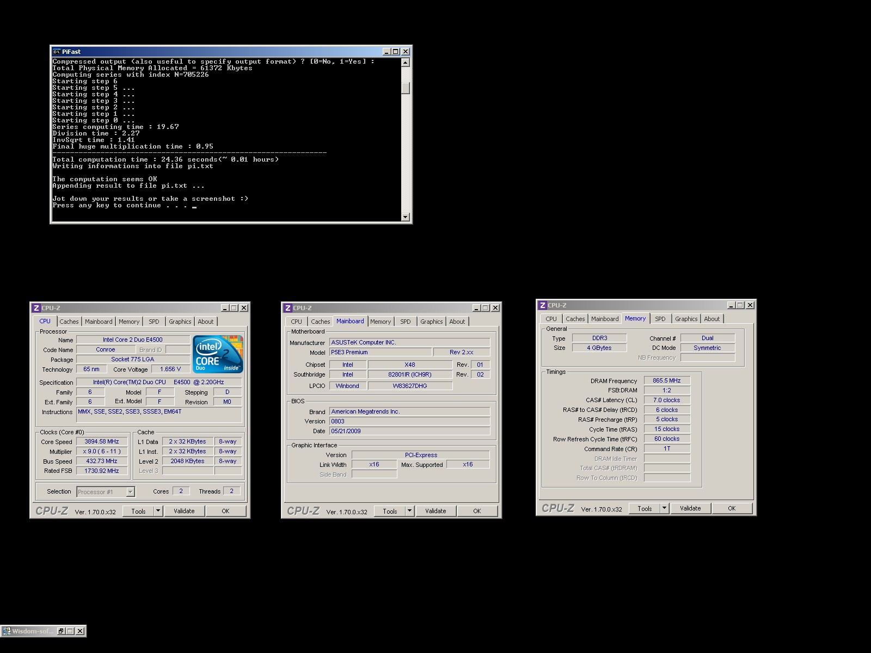Click Tools button in Mainboard window

[x=390, y=511]
